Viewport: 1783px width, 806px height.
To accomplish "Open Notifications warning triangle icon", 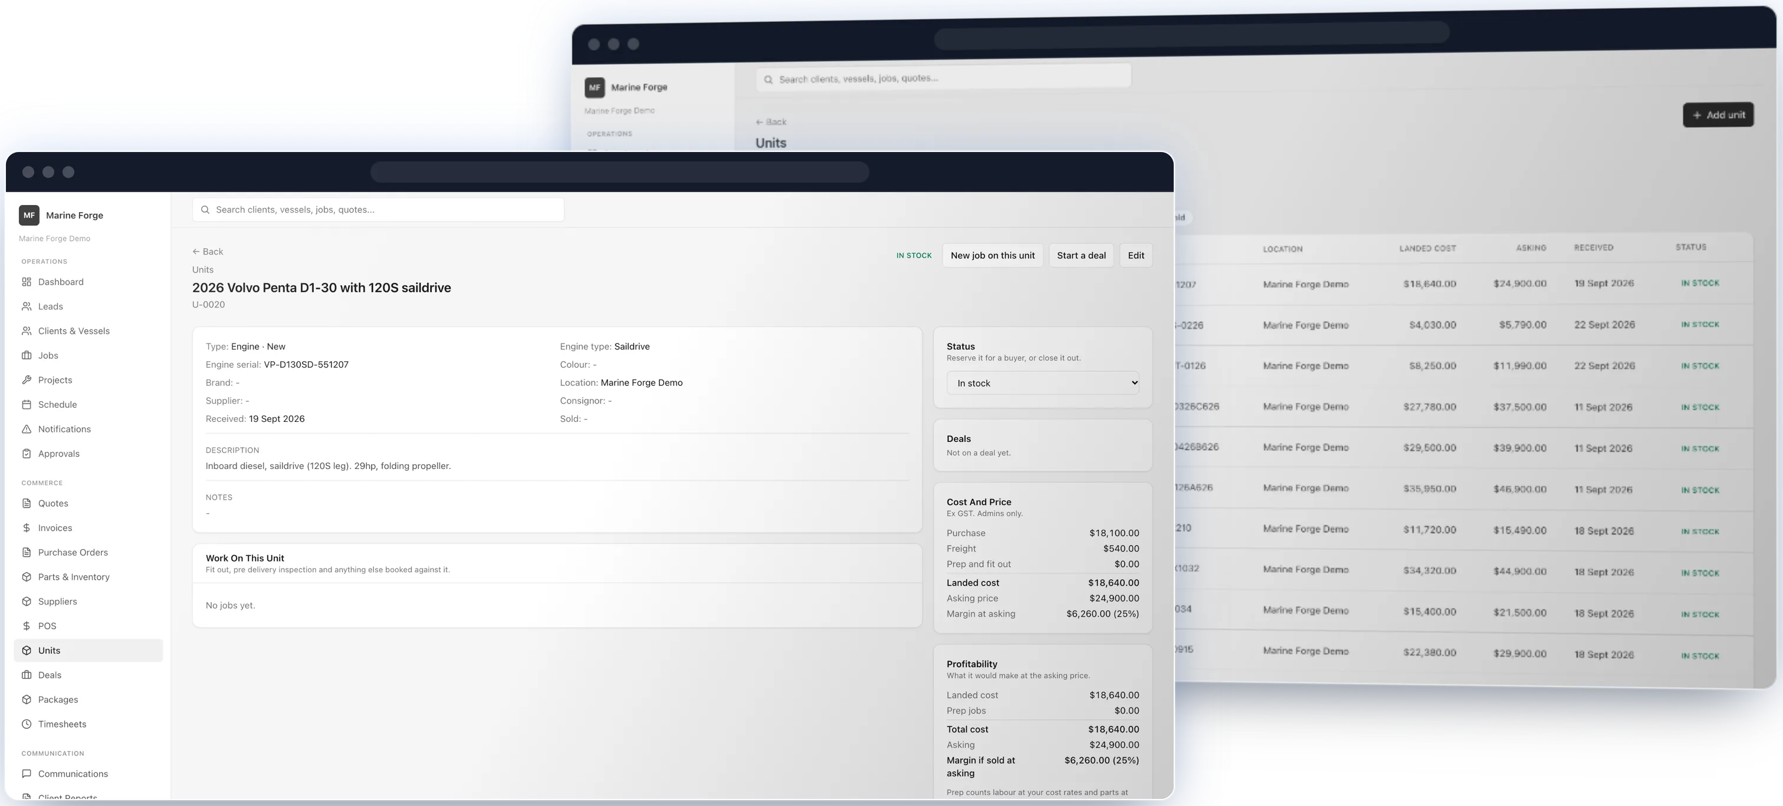I will click(x=27, y=430).
